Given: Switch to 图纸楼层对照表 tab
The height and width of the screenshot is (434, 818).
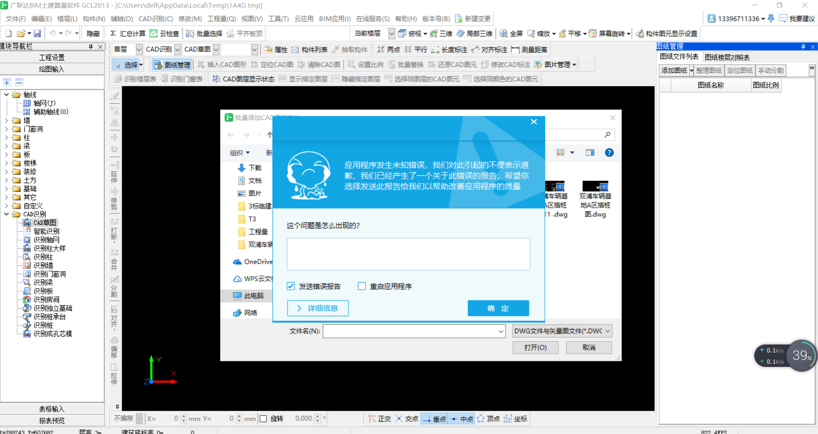Looking at the screenshot, I should click(x=727, y=57).
